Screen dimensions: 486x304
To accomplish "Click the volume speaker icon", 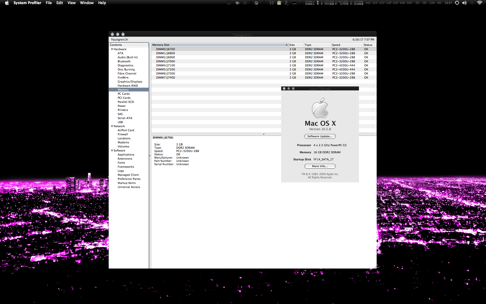I will pos(464,3).
